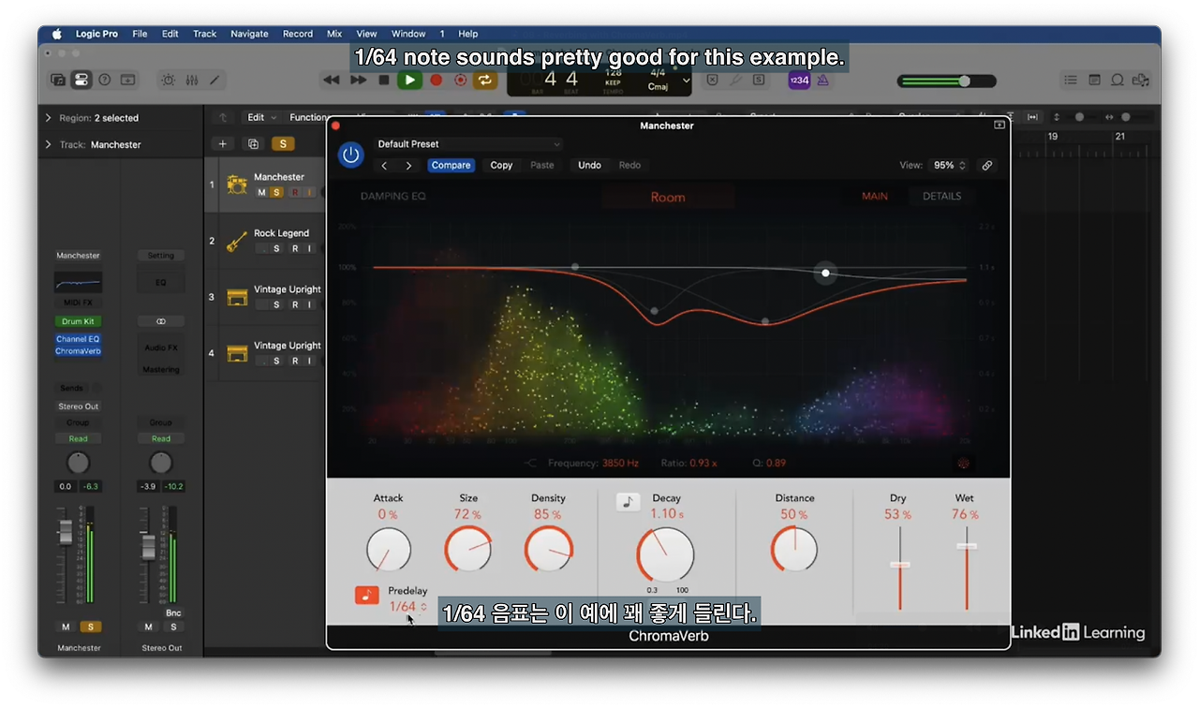Solo track 3 Vintage Upright
Viewport: 1199px width, 708px height.
[x=276, y=304]
